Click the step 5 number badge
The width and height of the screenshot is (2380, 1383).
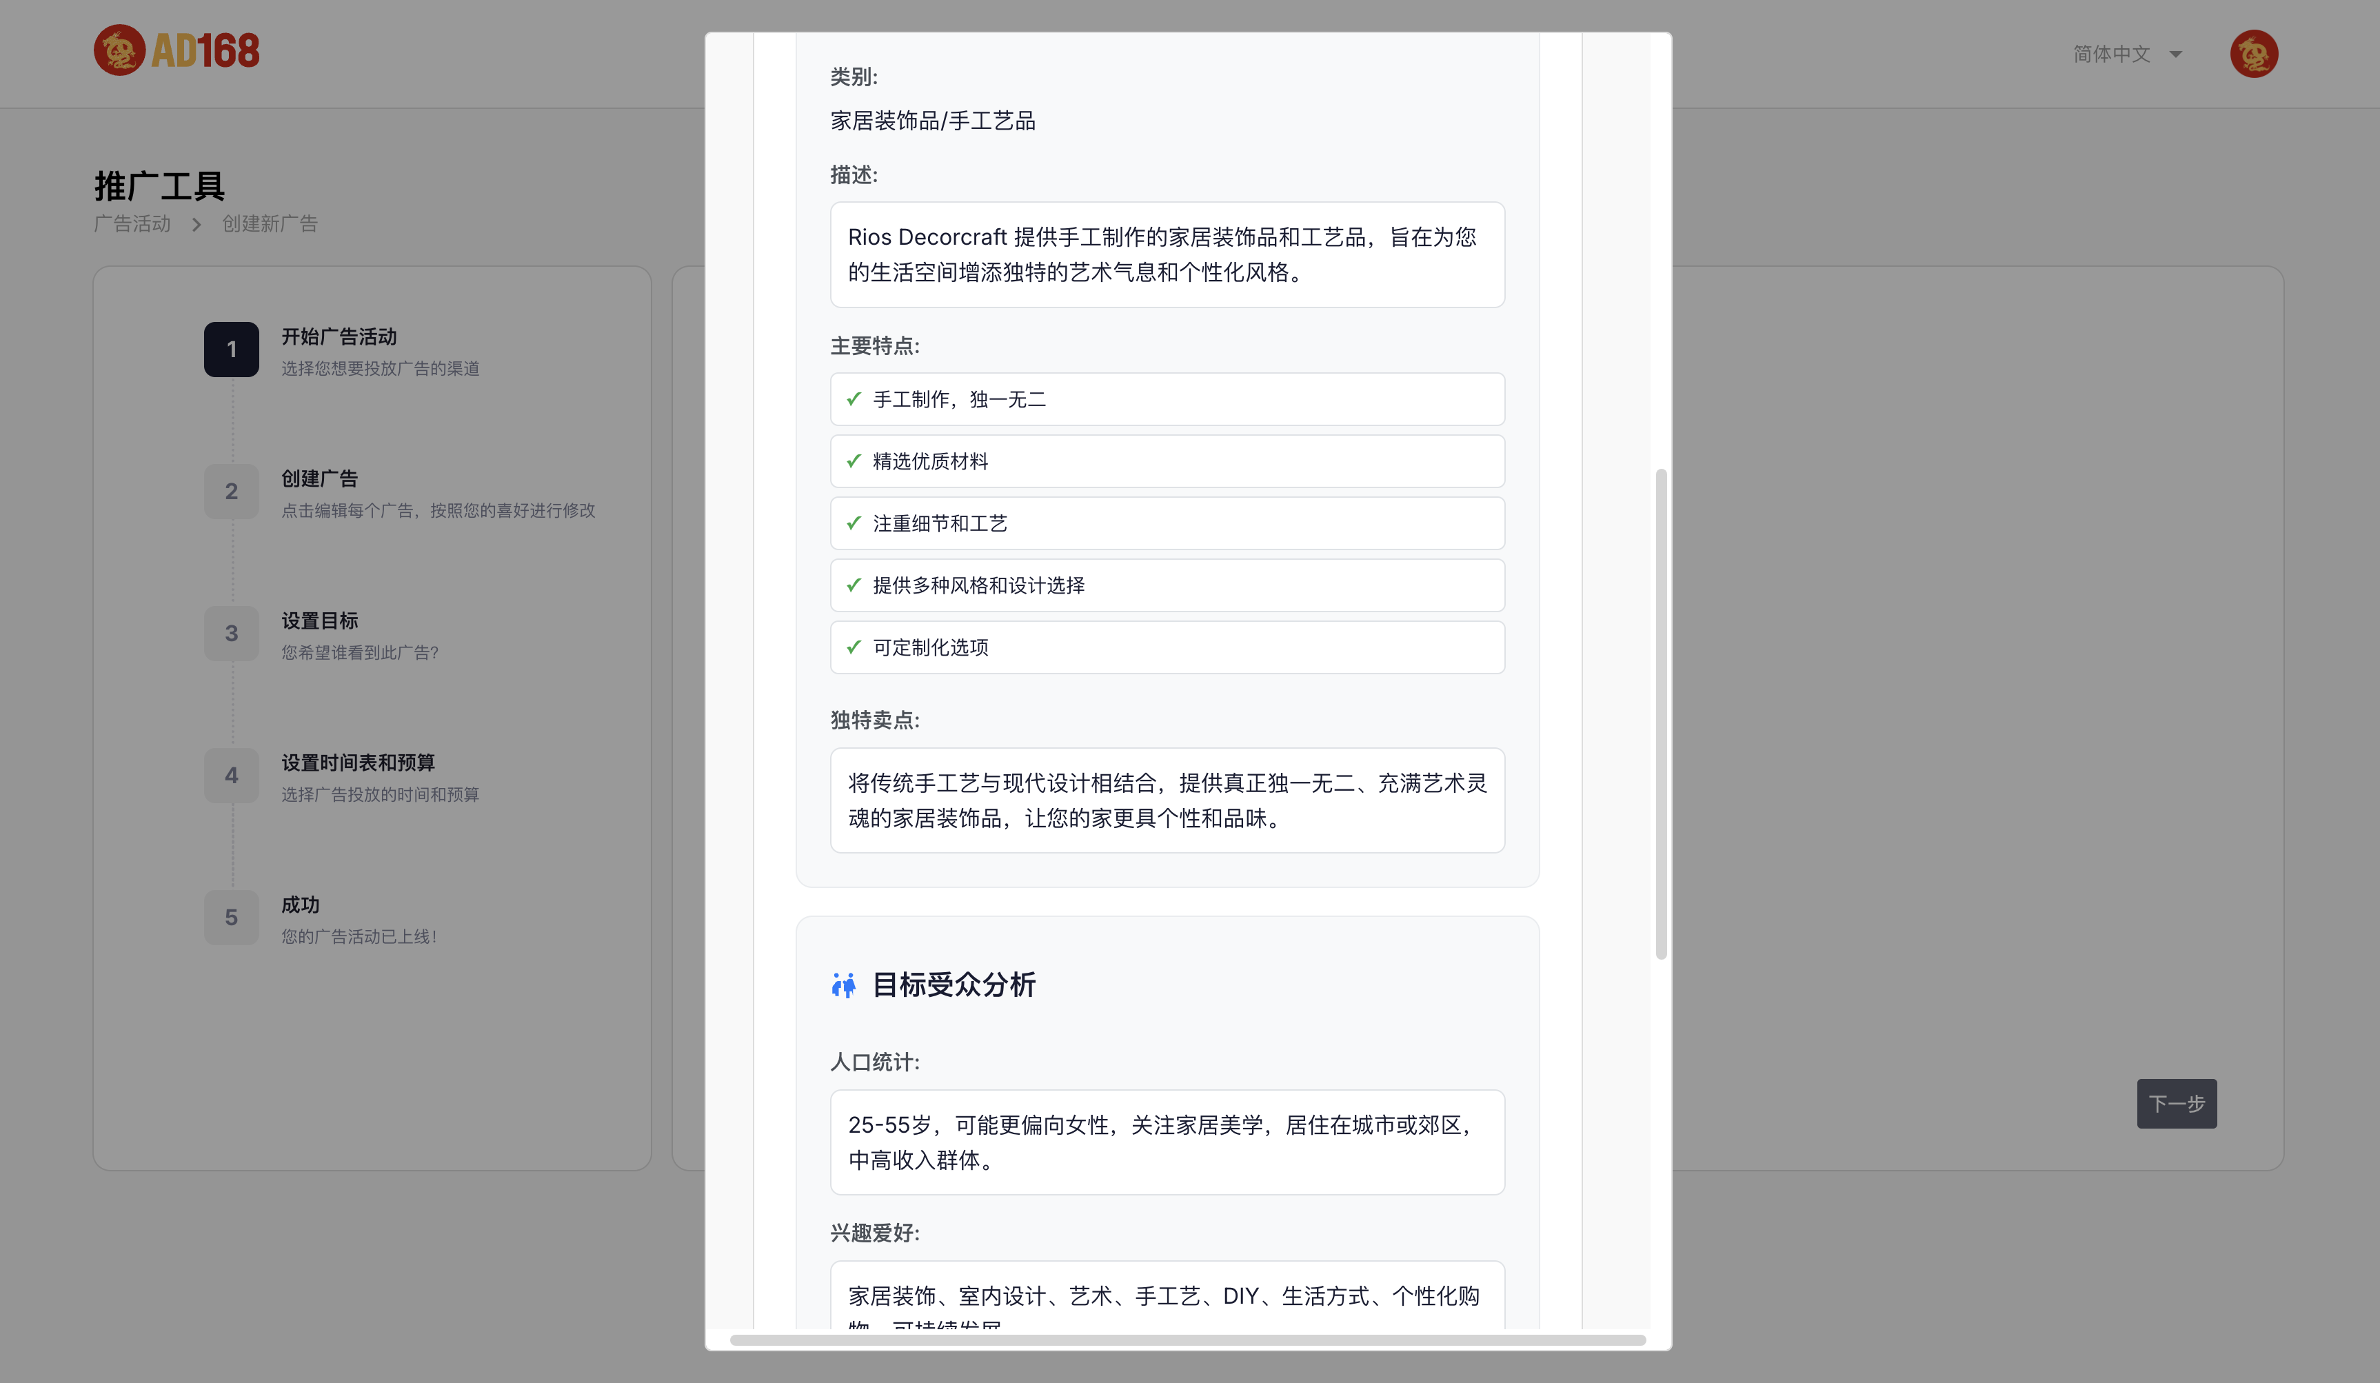tap(232, 917)
